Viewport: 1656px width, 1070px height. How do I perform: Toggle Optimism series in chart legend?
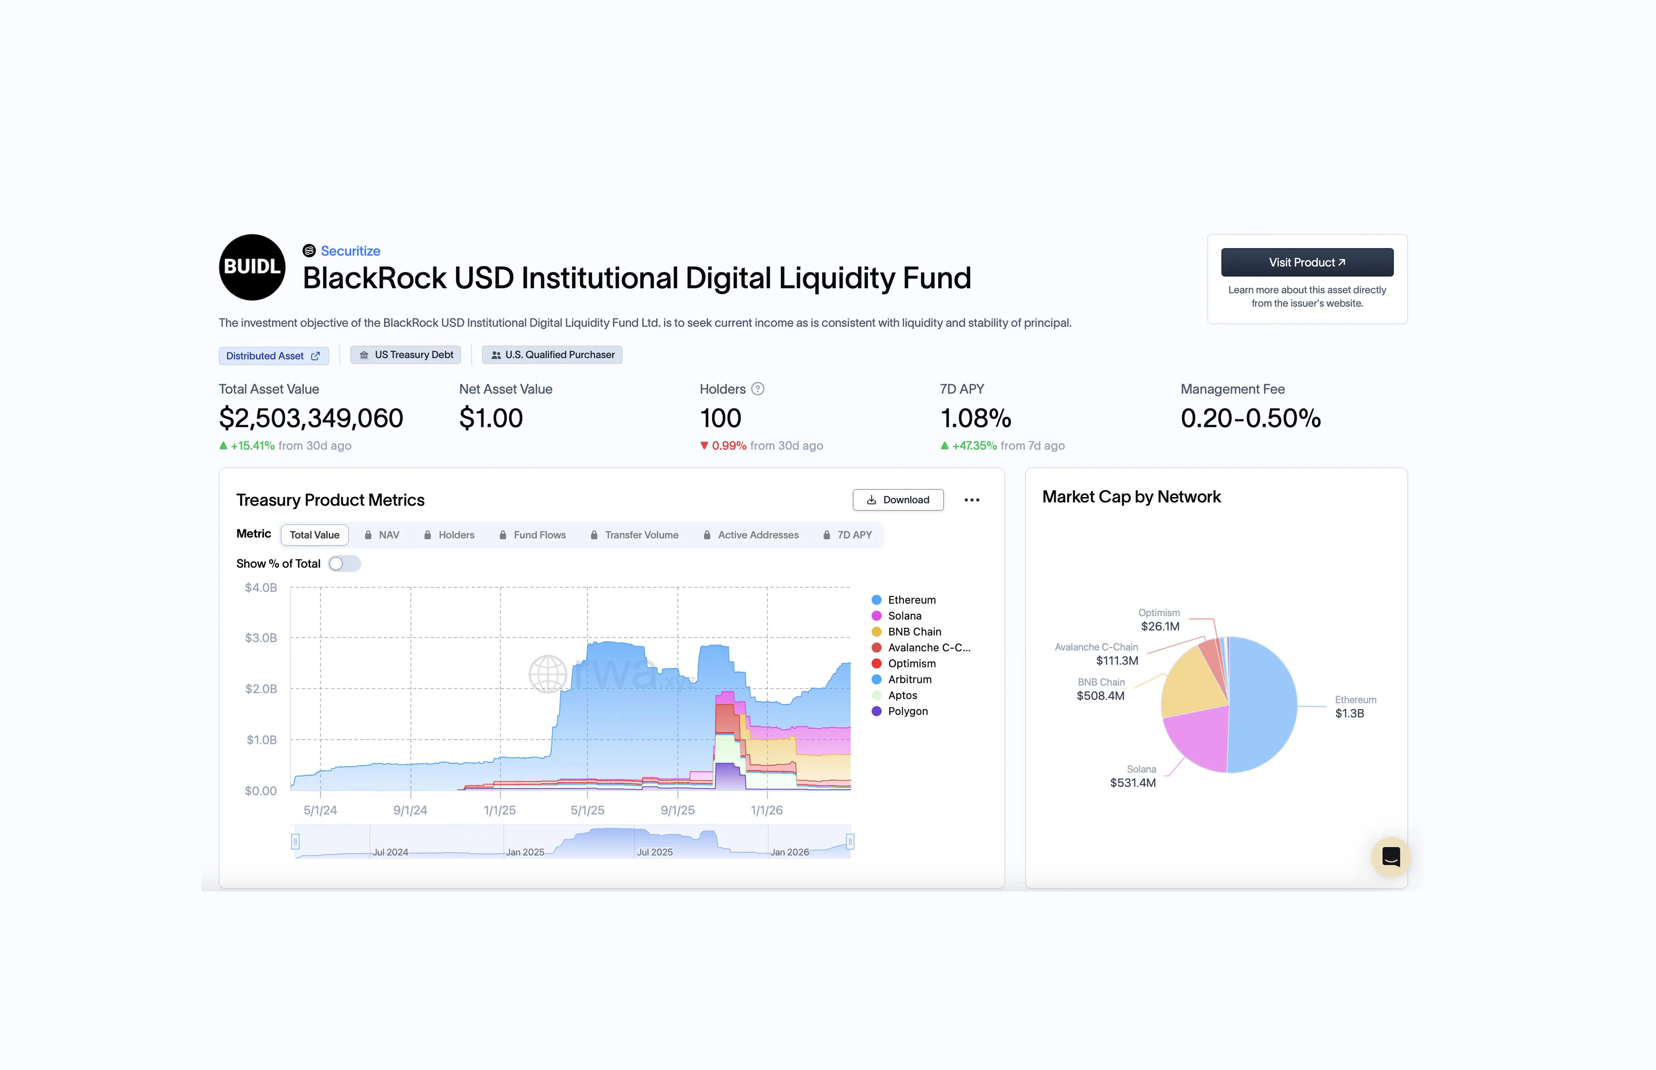pyautogui.click(x=904, y=664)
